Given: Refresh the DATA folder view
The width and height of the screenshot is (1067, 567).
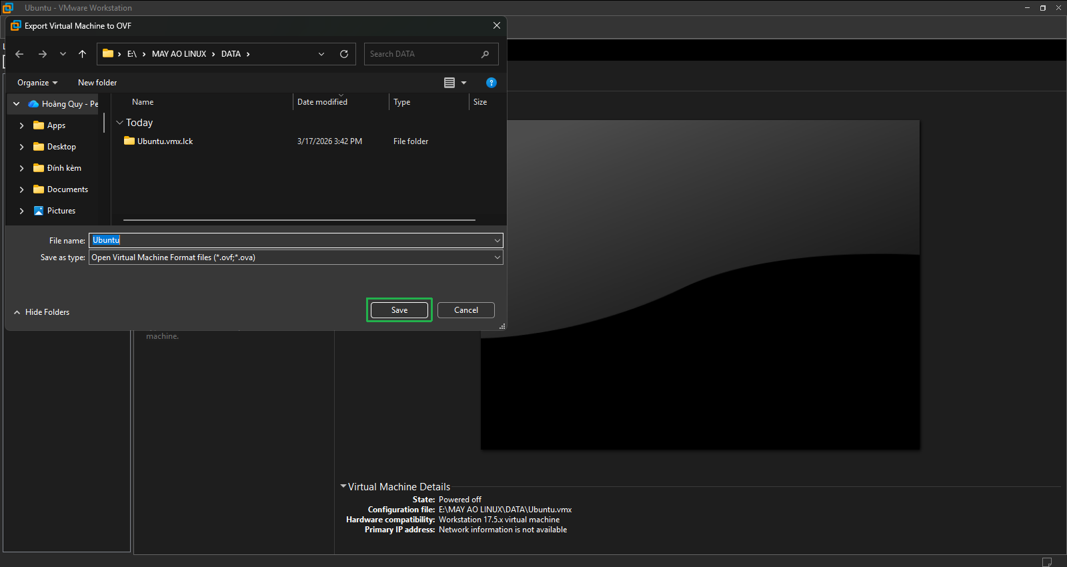Looking at the screenshot, I should pyautogui.click(x=344, y=54).
